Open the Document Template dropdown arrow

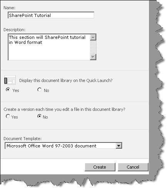coord(119,146)
